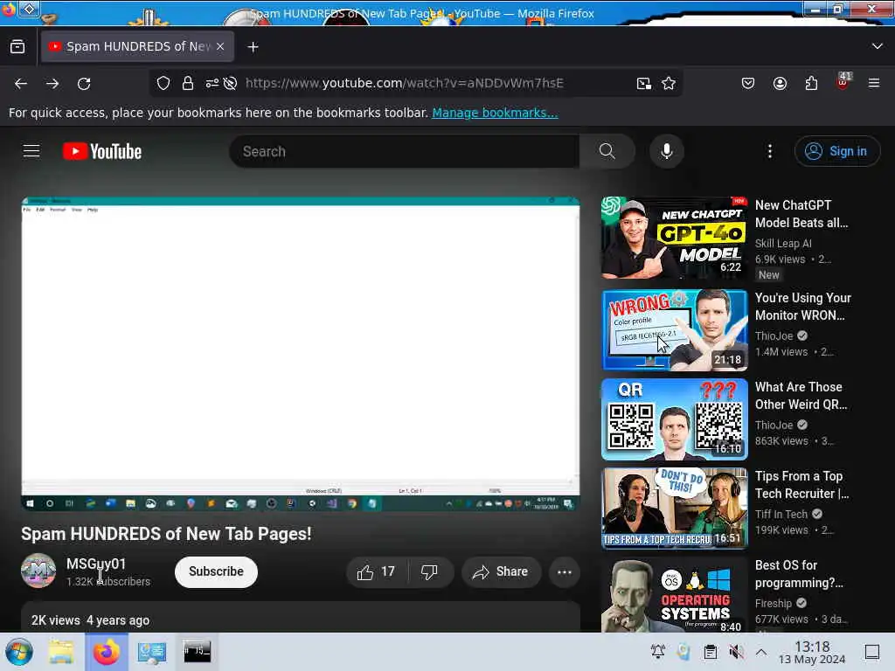895x671 pixels.
Task: Expand the description box showing 2K views
Action: 301,618
